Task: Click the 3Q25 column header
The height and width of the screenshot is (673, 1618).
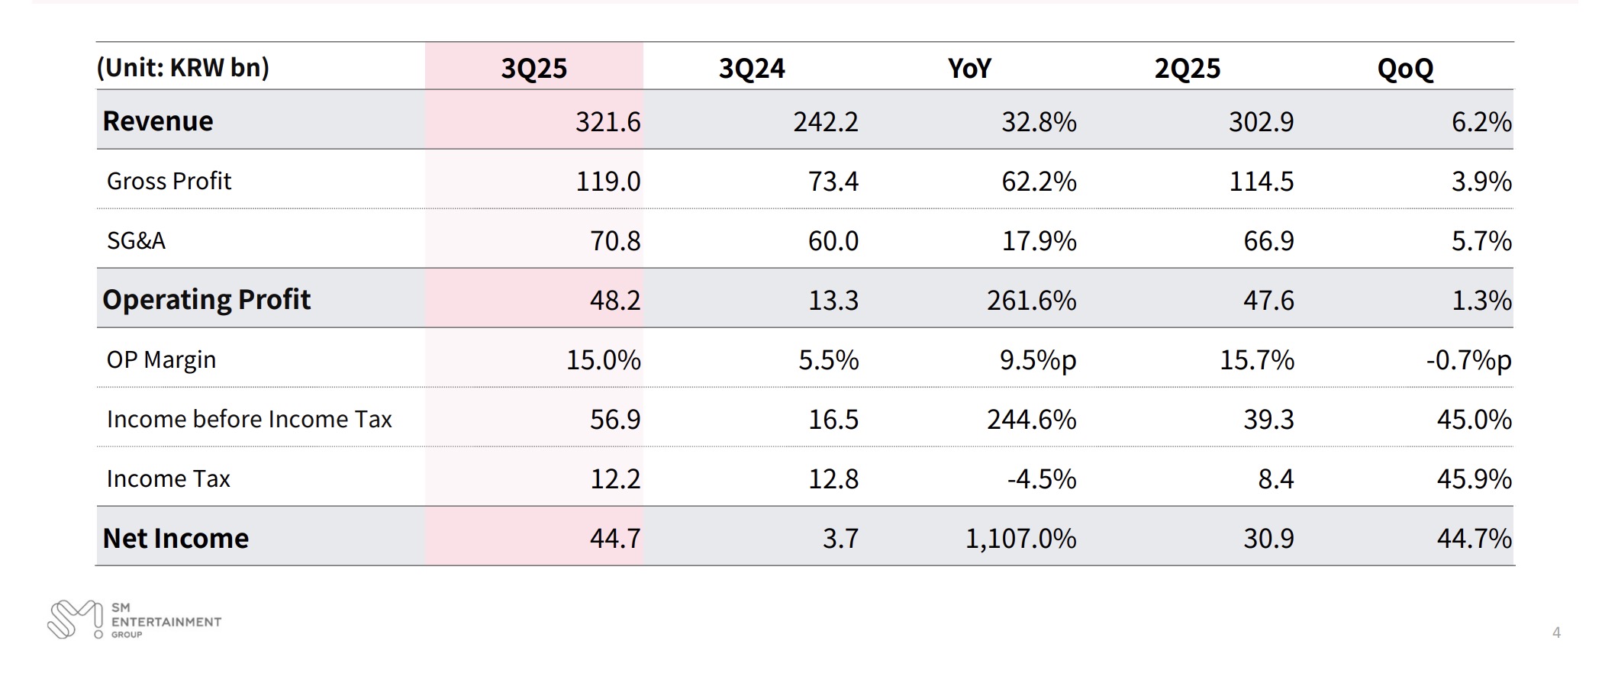Action: coord(533,69)
